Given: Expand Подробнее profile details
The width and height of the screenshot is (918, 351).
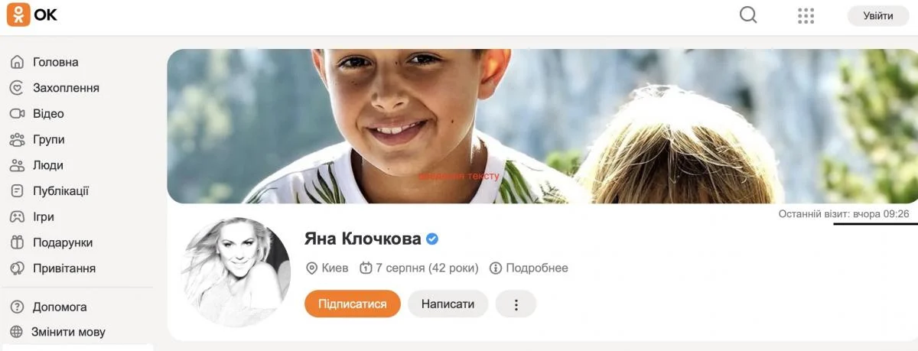Looking at the screenshot, I should [x=529, y=268].
